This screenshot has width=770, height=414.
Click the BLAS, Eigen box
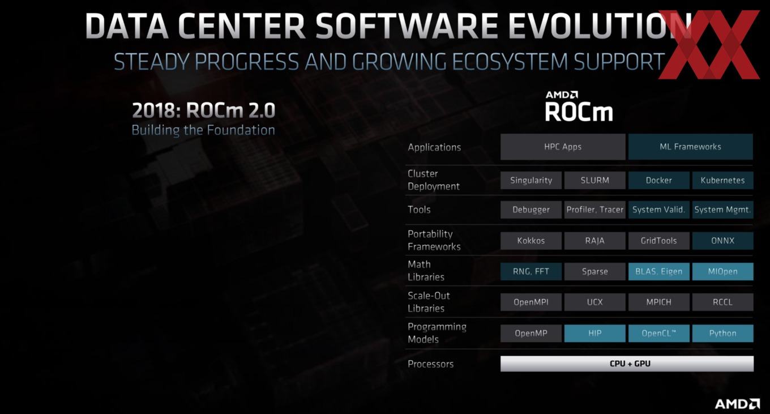click(659, 271)
